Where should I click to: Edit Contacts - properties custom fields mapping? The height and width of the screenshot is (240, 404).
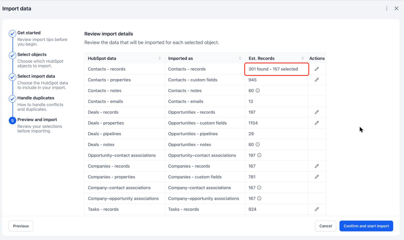[x=317, y=80]
